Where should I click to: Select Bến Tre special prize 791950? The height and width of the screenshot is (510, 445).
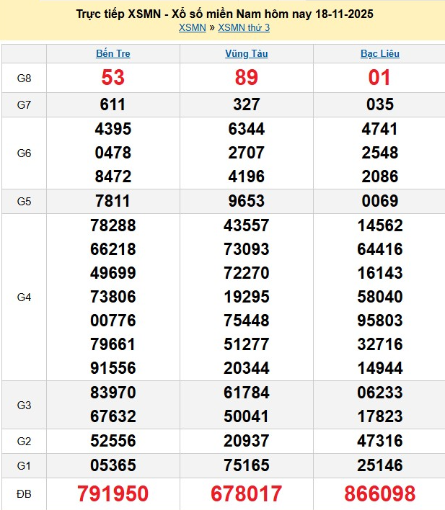click(x=113, y=493)
